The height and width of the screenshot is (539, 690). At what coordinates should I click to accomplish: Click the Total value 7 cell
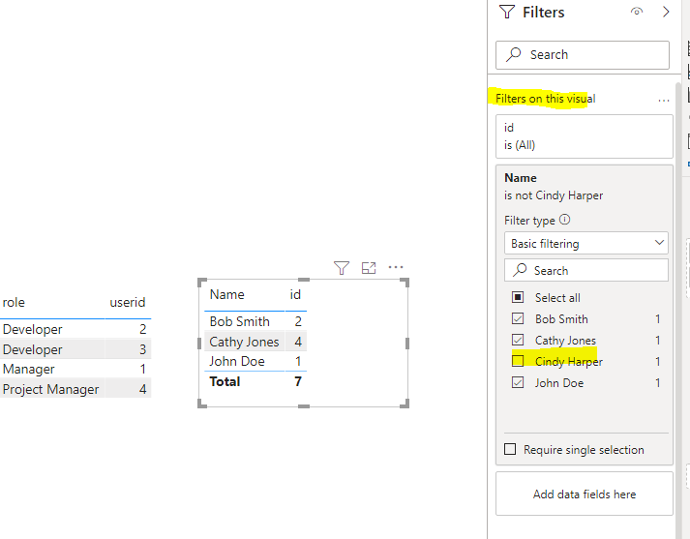pyautogui.click(x=298, y=381)
